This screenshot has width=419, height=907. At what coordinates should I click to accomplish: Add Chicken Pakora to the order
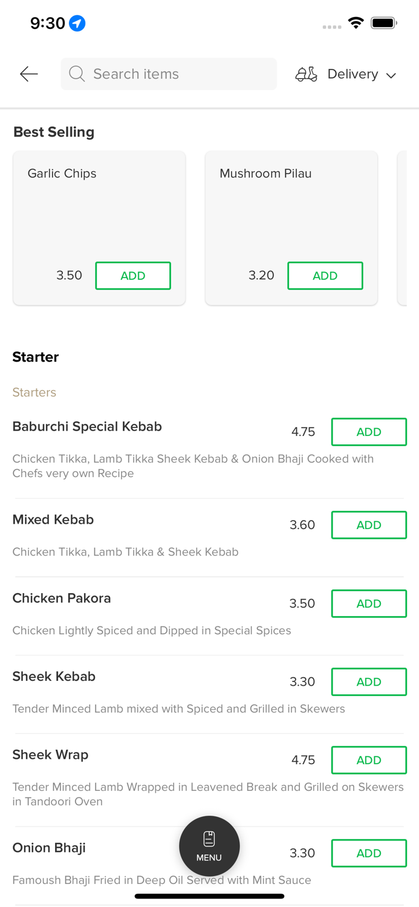[369, 603]
